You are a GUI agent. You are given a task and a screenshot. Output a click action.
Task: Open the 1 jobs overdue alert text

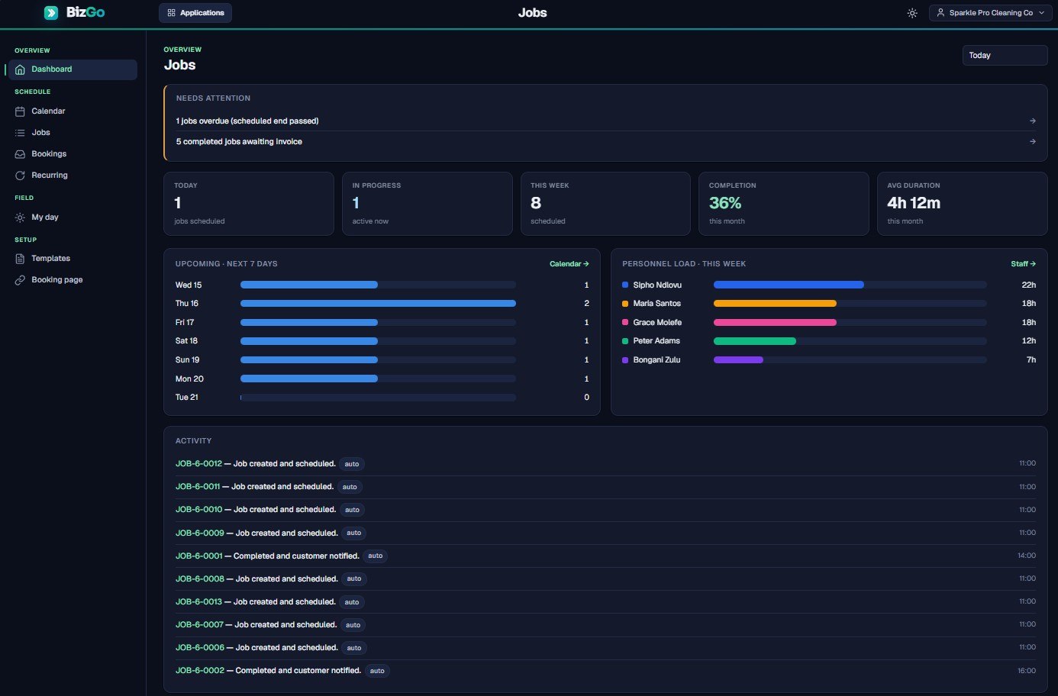tap(247, 121)
